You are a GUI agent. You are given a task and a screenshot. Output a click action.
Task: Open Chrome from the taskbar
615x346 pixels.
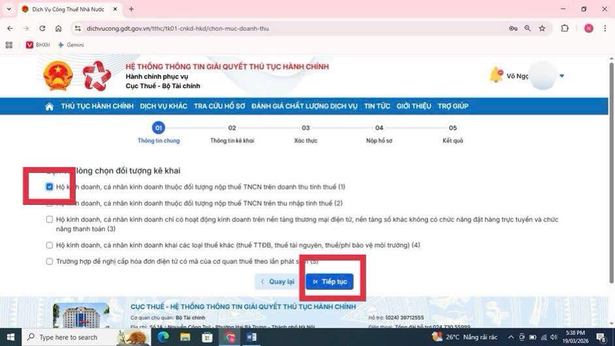(x=230, y=337)
